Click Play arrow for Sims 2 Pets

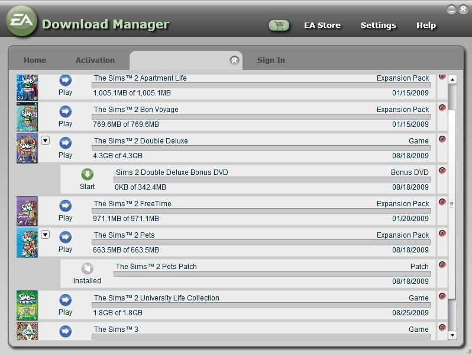[x=65, y=237]
